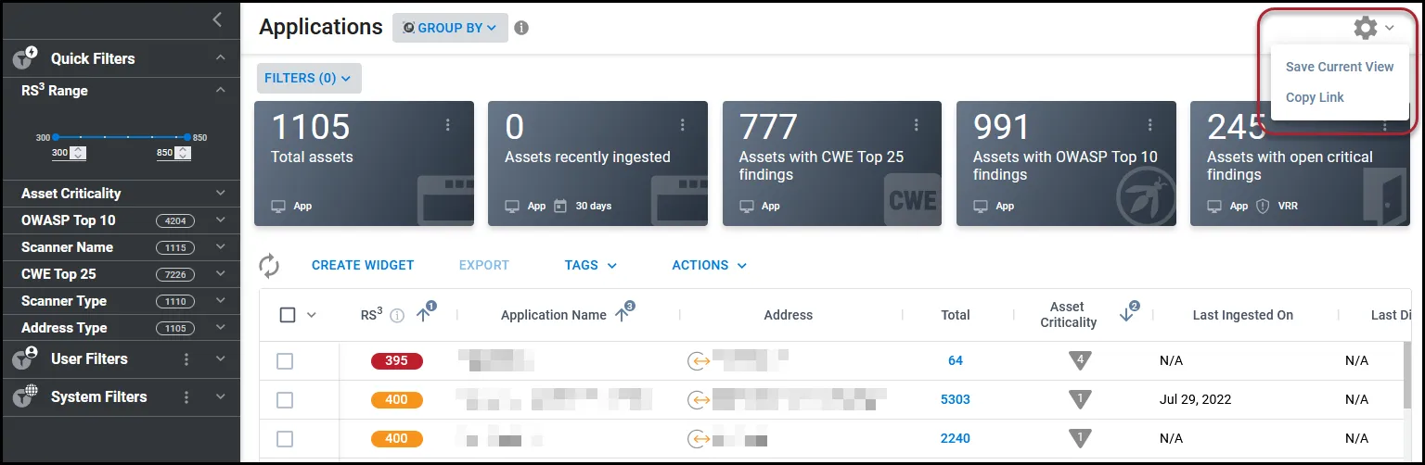Open the CWE Top 25 findings card menu
Viewport: 1425px width, 465px height.
pyautogui.click(x=917, y=125)
